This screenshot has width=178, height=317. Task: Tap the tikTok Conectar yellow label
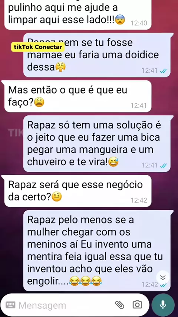tap(38, 47)
